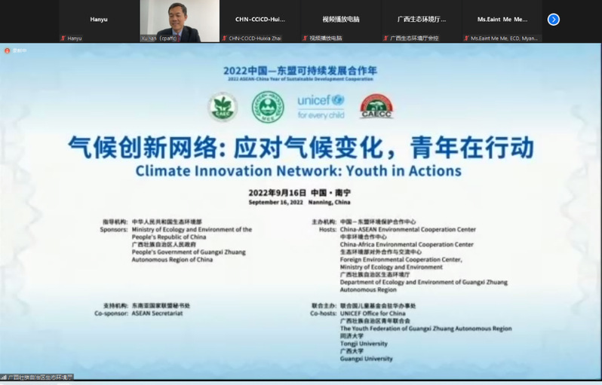Select the 视频播放电脑 participant tile

[341, 21]
